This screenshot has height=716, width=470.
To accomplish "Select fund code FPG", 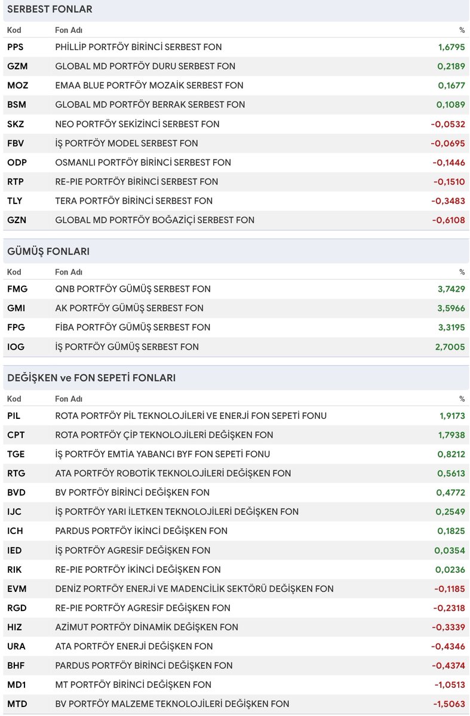I will (17, 327).
